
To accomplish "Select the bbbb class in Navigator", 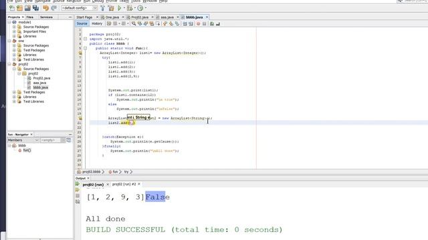I will coord(22,145).
